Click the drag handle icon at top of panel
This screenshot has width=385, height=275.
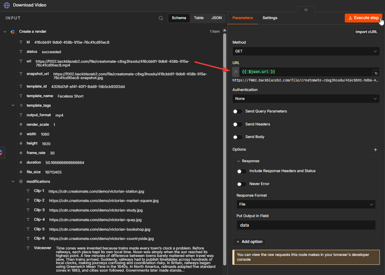[x=306, y=10]
